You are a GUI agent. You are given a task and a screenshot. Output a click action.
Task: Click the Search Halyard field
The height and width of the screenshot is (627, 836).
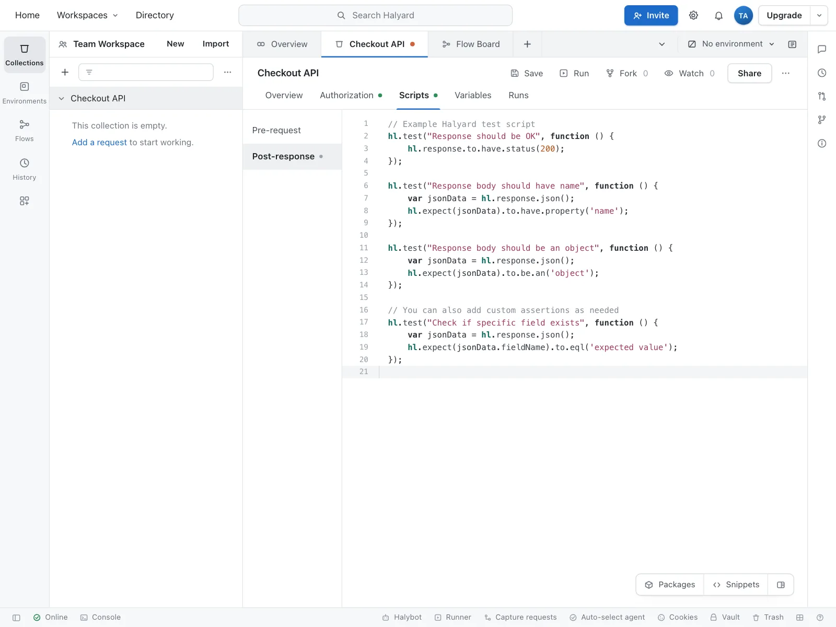375,16
